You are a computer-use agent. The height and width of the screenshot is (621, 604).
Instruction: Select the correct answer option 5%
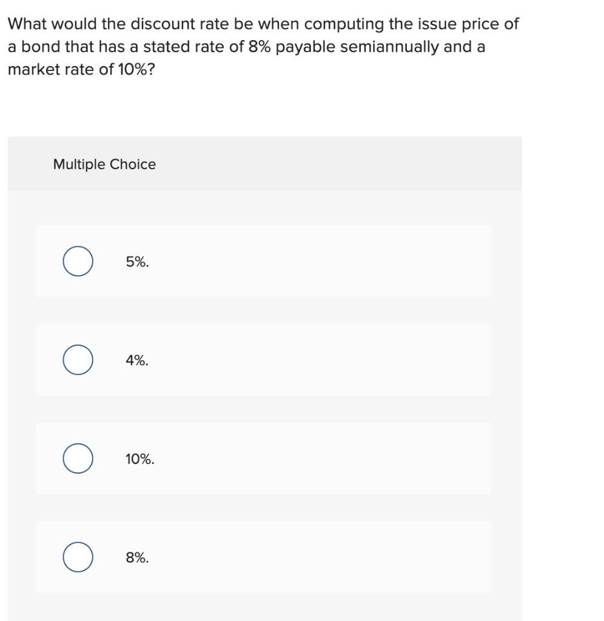[78, 261]
